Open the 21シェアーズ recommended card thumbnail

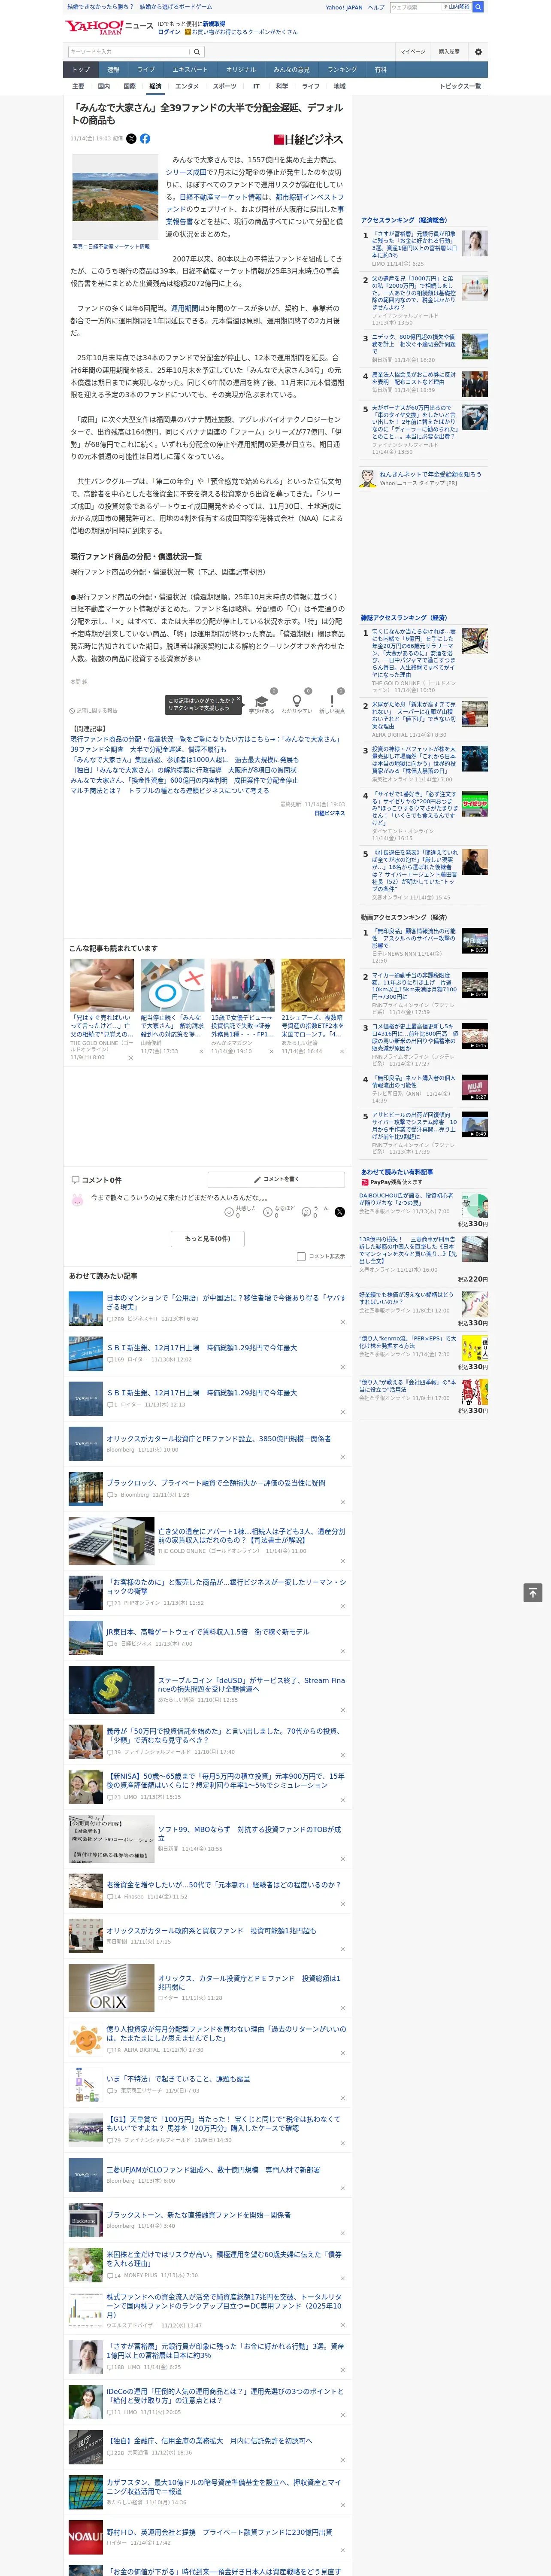coord(313,985)
